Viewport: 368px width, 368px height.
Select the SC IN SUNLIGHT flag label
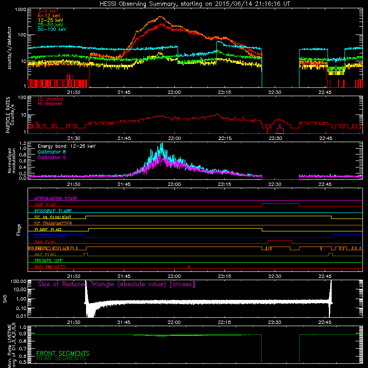[x=53, y=217]
